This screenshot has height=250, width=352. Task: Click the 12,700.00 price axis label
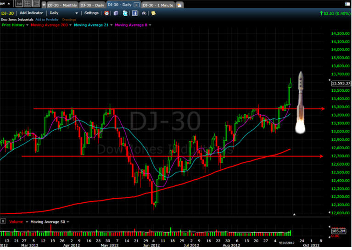pyautogui.click(x=341, y=156)
